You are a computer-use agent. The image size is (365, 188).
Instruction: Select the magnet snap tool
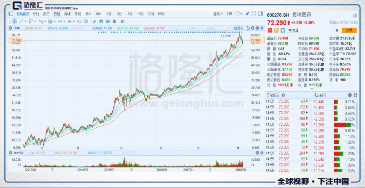(101, 22)
